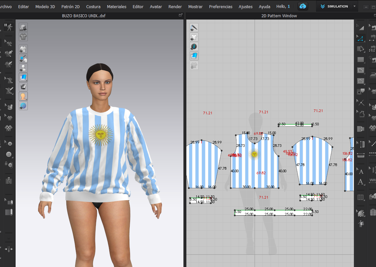This screenshot has height=267, width=376.
Task: Select the Button tool in left toolbar
Action: pos(9,144)
